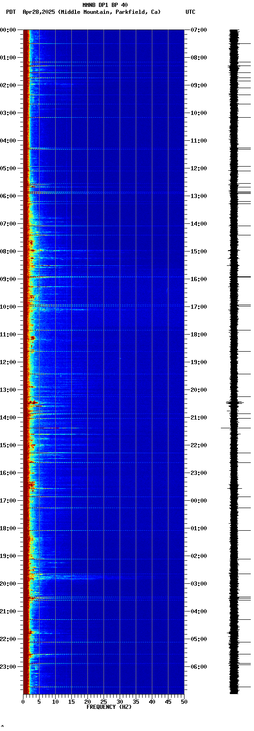Screen dimensions: 254x731
Task: Click the '06:00' label on the UTC axis
Action: click(x=199, y=667)
